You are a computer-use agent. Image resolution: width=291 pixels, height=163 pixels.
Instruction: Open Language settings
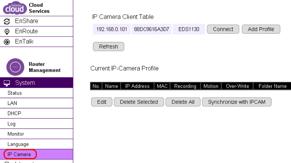(x=18, y=144)
